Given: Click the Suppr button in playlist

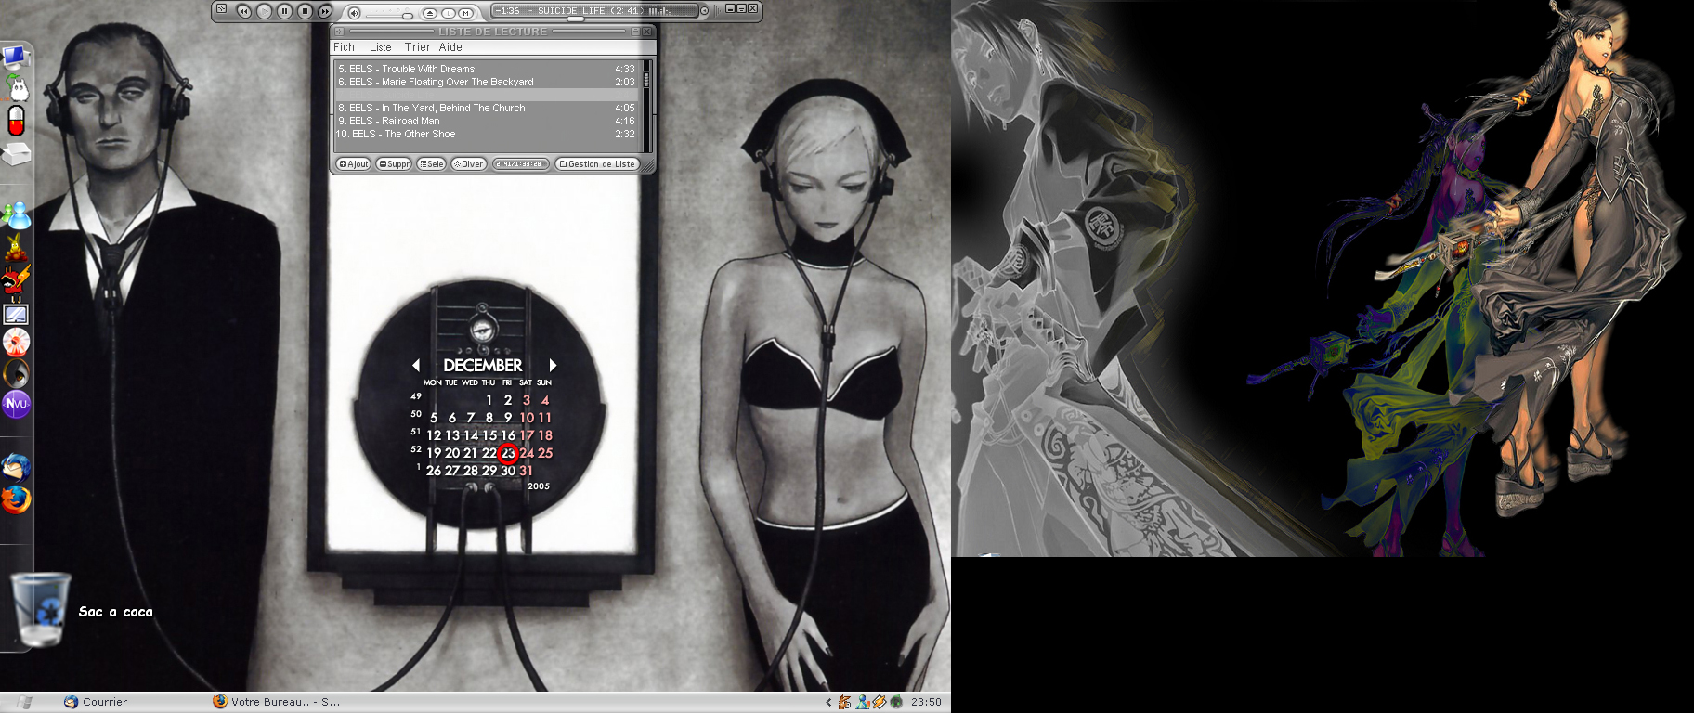Looking at the screenshot, I should pos(394,164).
